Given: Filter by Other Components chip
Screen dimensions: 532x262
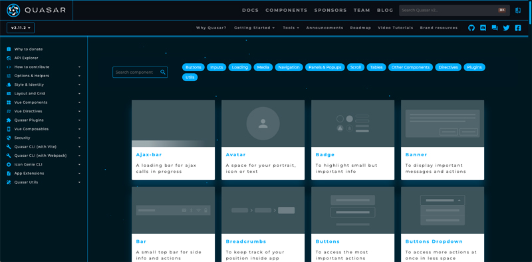Looking at the screenshot, I should [x=410, y=67].
